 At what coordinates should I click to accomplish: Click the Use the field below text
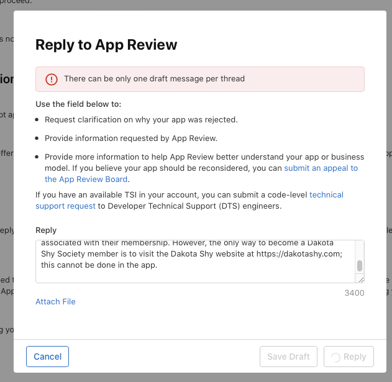(x=78, y=104)
